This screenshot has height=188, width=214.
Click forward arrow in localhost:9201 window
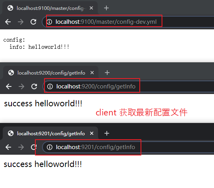21,147
